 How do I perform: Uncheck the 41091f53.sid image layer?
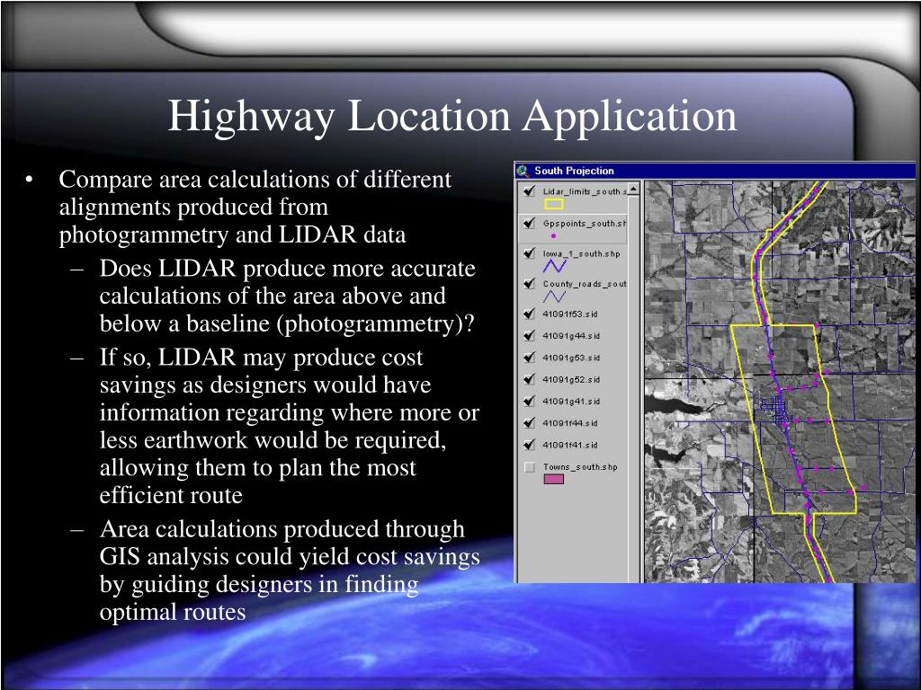(529, 314)
